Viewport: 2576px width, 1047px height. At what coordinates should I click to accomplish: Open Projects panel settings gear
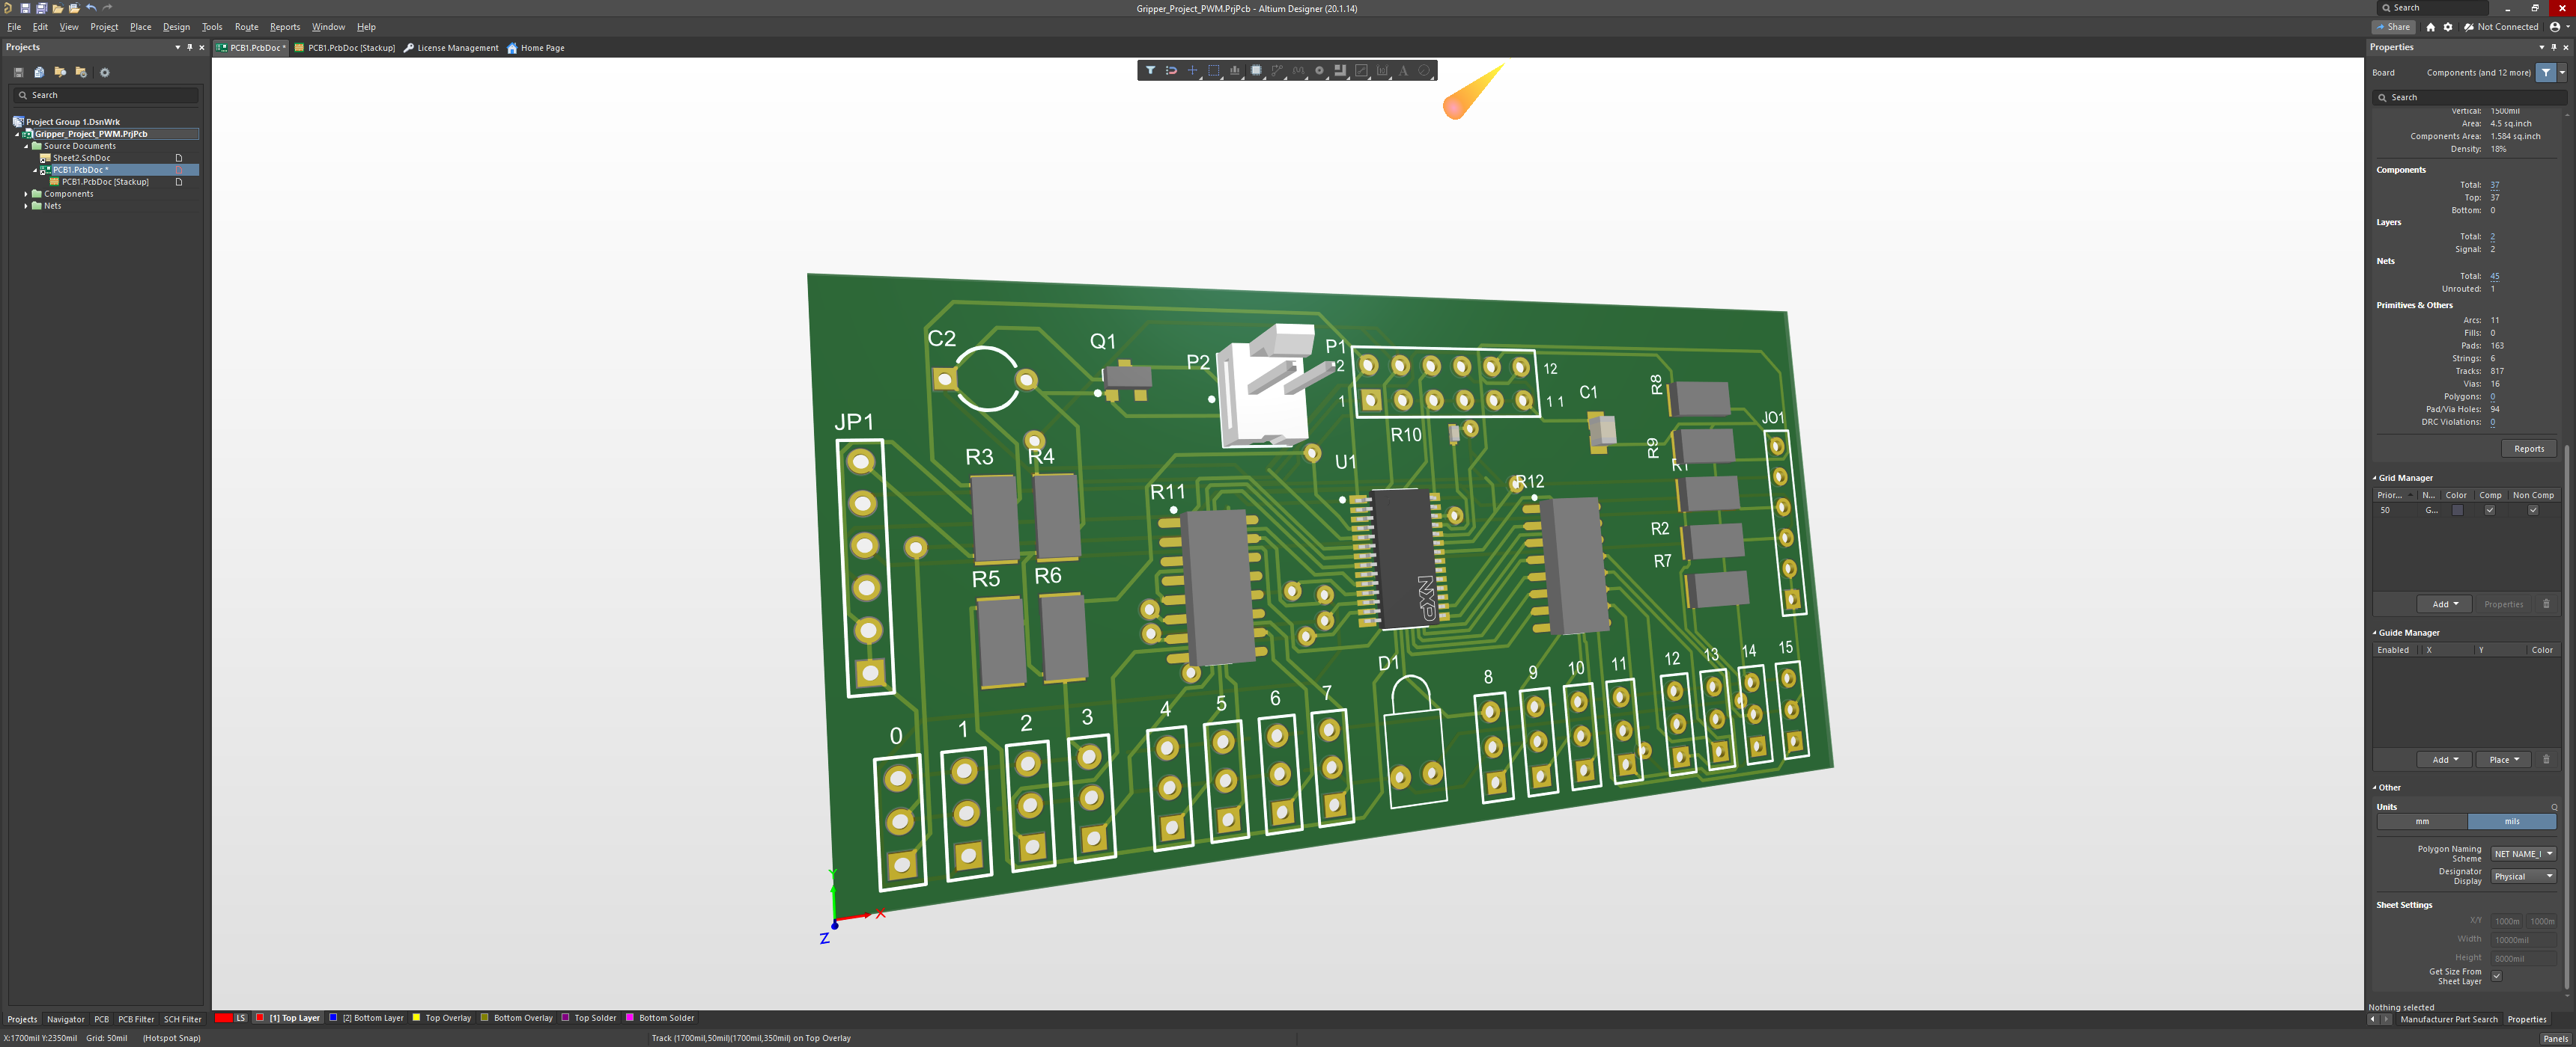104,72
